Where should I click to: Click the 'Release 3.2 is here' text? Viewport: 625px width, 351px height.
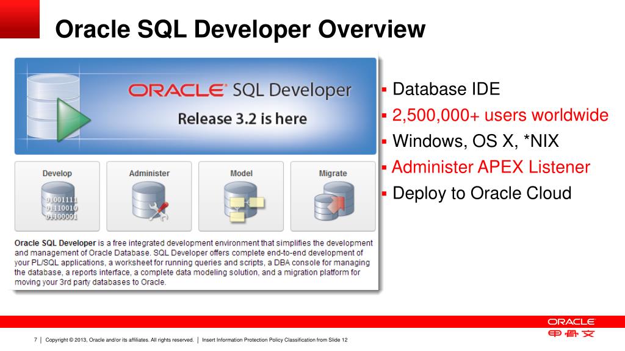[x=242, y=119]
